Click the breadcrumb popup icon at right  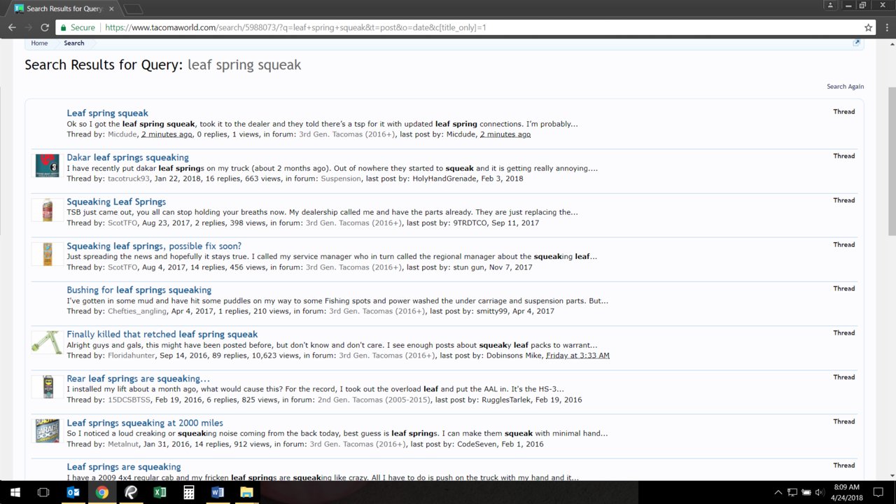click(x=856, y=43)
